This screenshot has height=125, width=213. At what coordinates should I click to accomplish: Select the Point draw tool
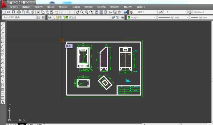[3, 80]
